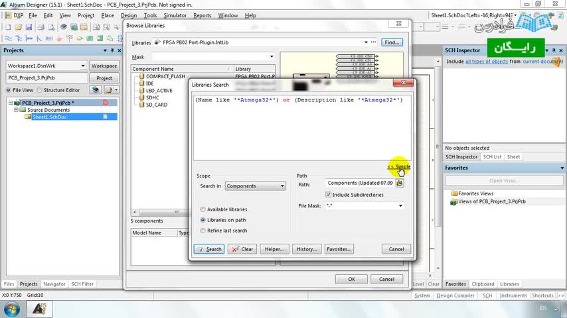Click the Print toolbar icon
Viewport: 567px width, 318px height.
41,27
